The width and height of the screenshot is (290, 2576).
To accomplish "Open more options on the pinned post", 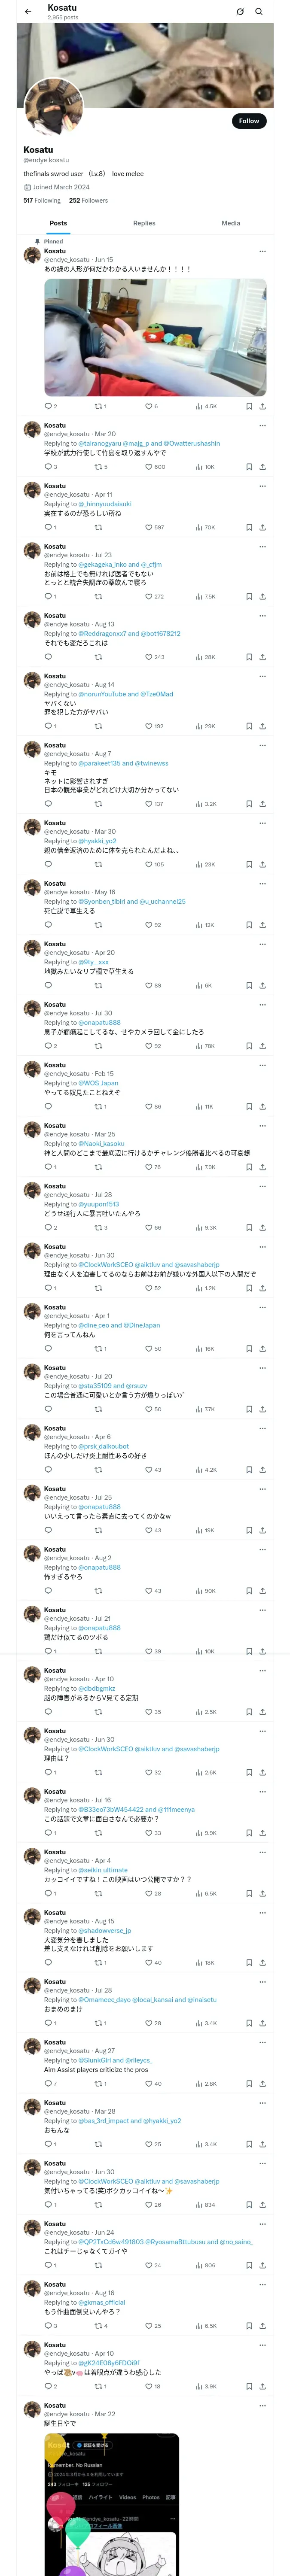I will [x=262, y=251].
